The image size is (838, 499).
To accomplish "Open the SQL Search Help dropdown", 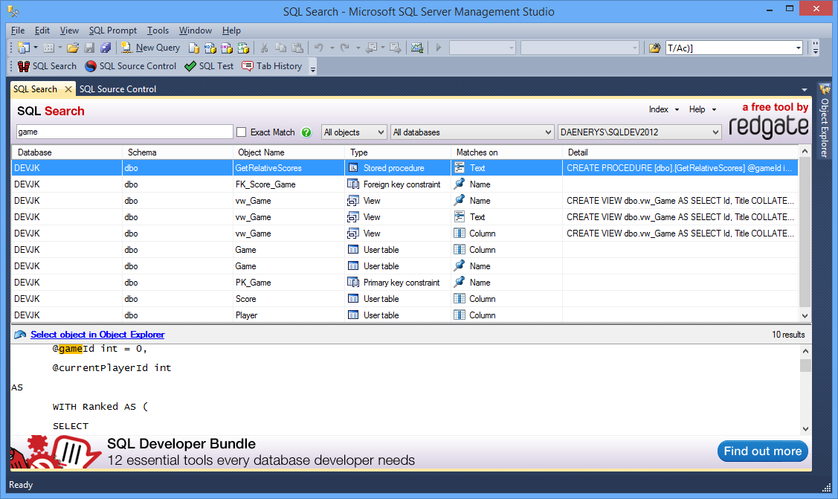I will (x=702, y=109).
